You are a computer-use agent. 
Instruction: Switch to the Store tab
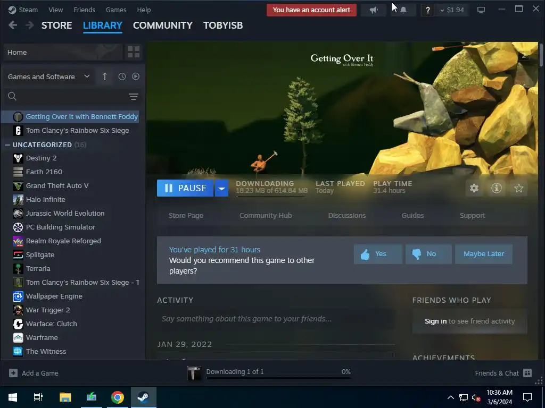[x=56, y=25]
